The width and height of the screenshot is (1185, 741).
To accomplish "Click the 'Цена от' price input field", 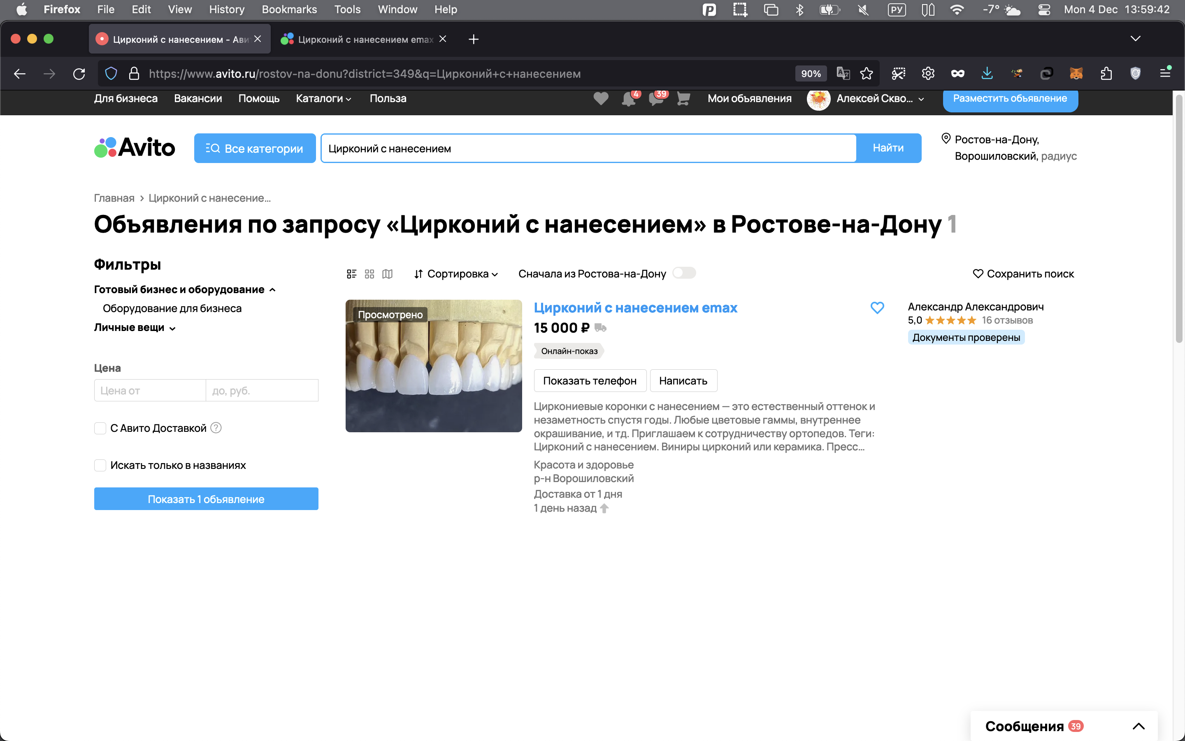I will coord(150,391).
